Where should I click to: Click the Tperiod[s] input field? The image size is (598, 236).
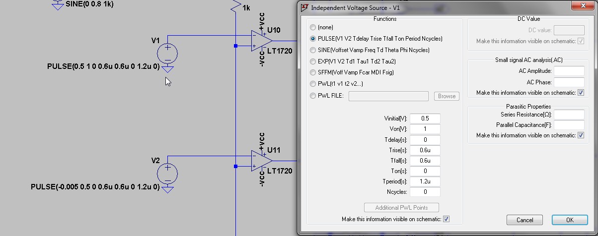click(425, 181)
